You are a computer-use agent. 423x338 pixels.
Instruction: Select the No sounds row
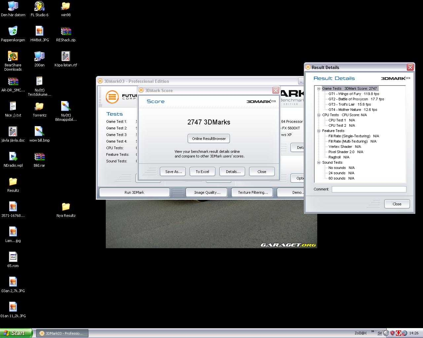pyautogui.click(x=341, y=168)
